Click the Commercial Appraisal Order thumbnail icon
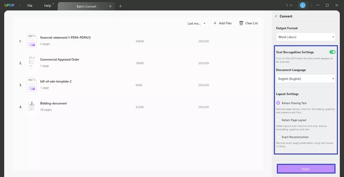Viewport: 344px width, 177px height. (x=31, y=63)
